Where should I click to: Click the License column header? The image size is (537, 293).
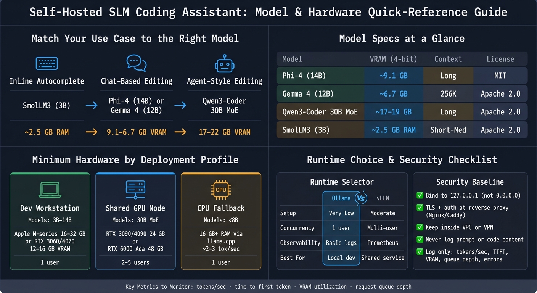coord(500,59)
